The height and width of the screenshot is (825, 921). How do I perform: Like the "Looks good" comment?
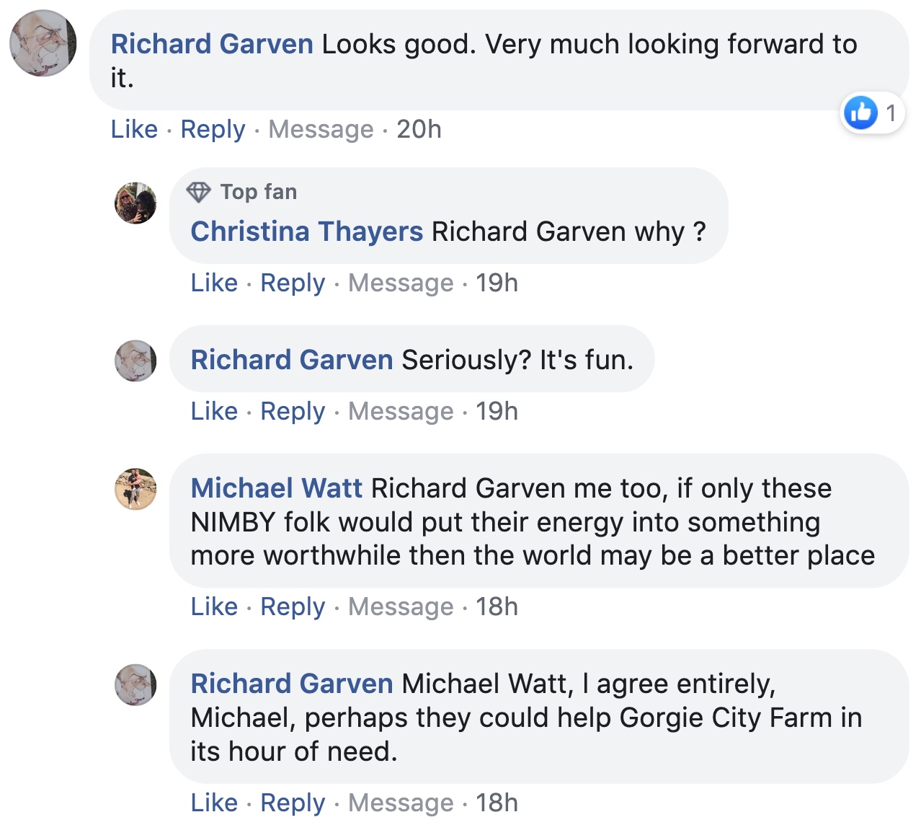pos(134,129)
